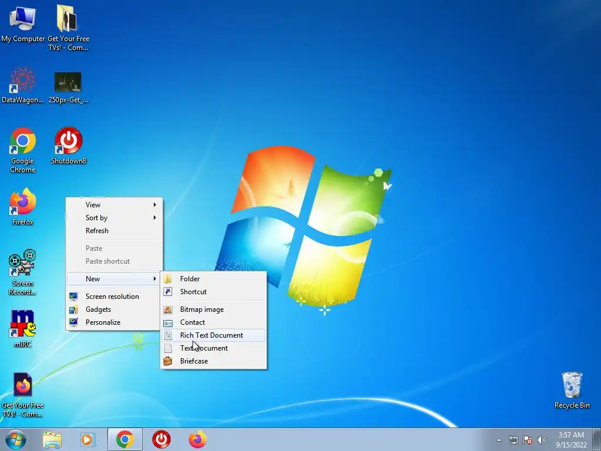Create a new Contact
Viewport: 601px width, 451px height.
point(214,322)
